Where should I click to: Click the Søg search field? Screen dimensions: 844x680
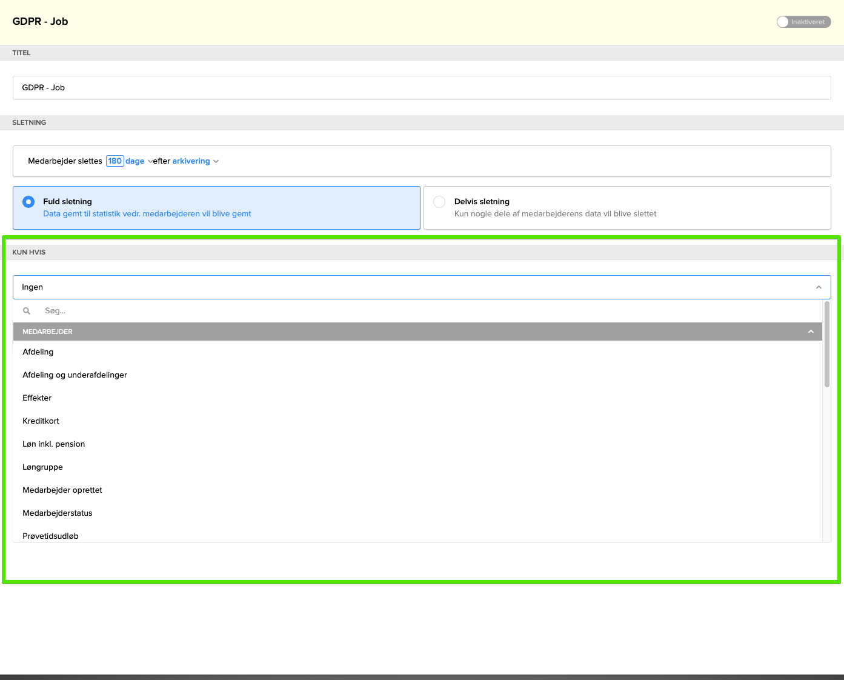coord(424,311)
